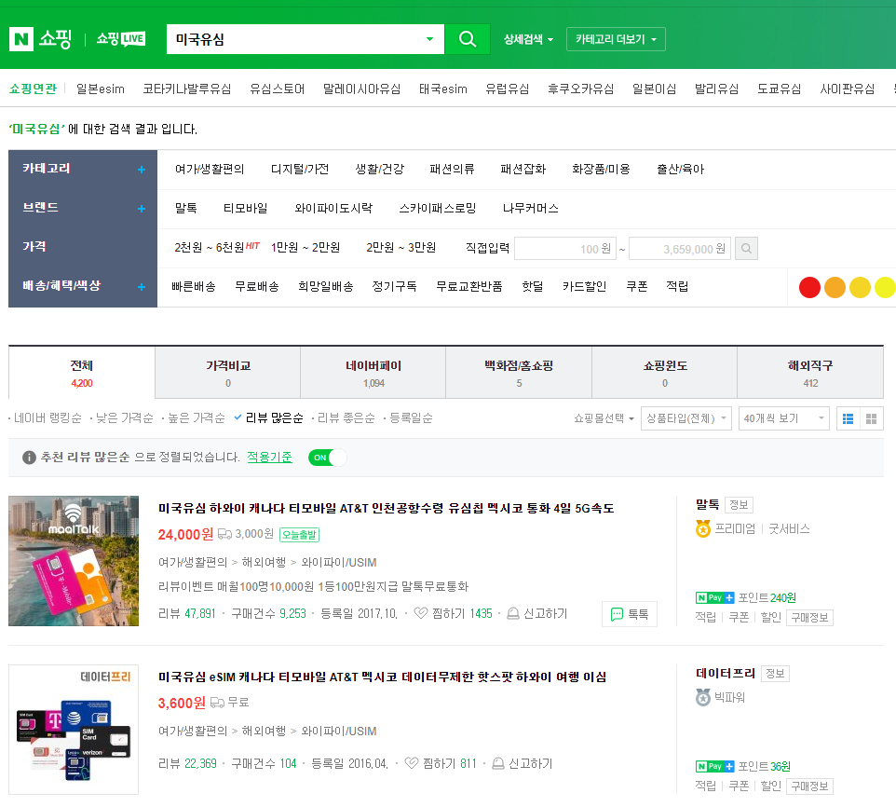896x807 pixels.
Task: Switch to list view icon
Action: click(x=848, y=419)
